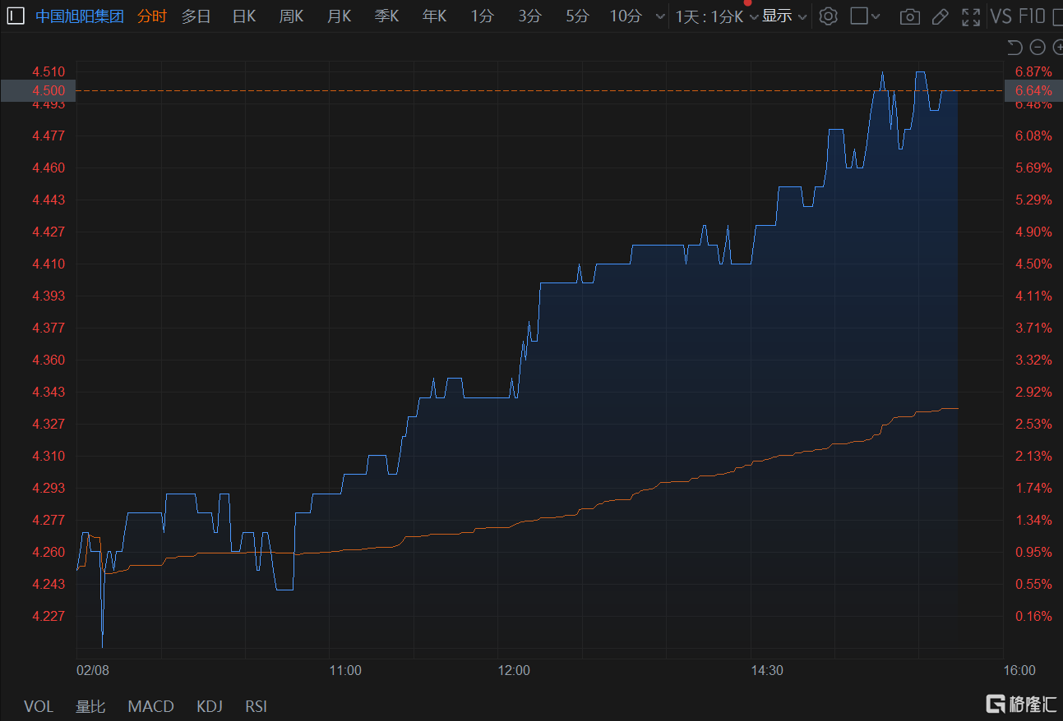The image size is (1063, 721).
Task: Switch to the 日K daily candlestick tab
Action: tap(244, 16)
